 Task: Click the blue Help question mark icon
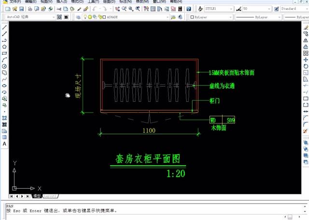(189, 9)
